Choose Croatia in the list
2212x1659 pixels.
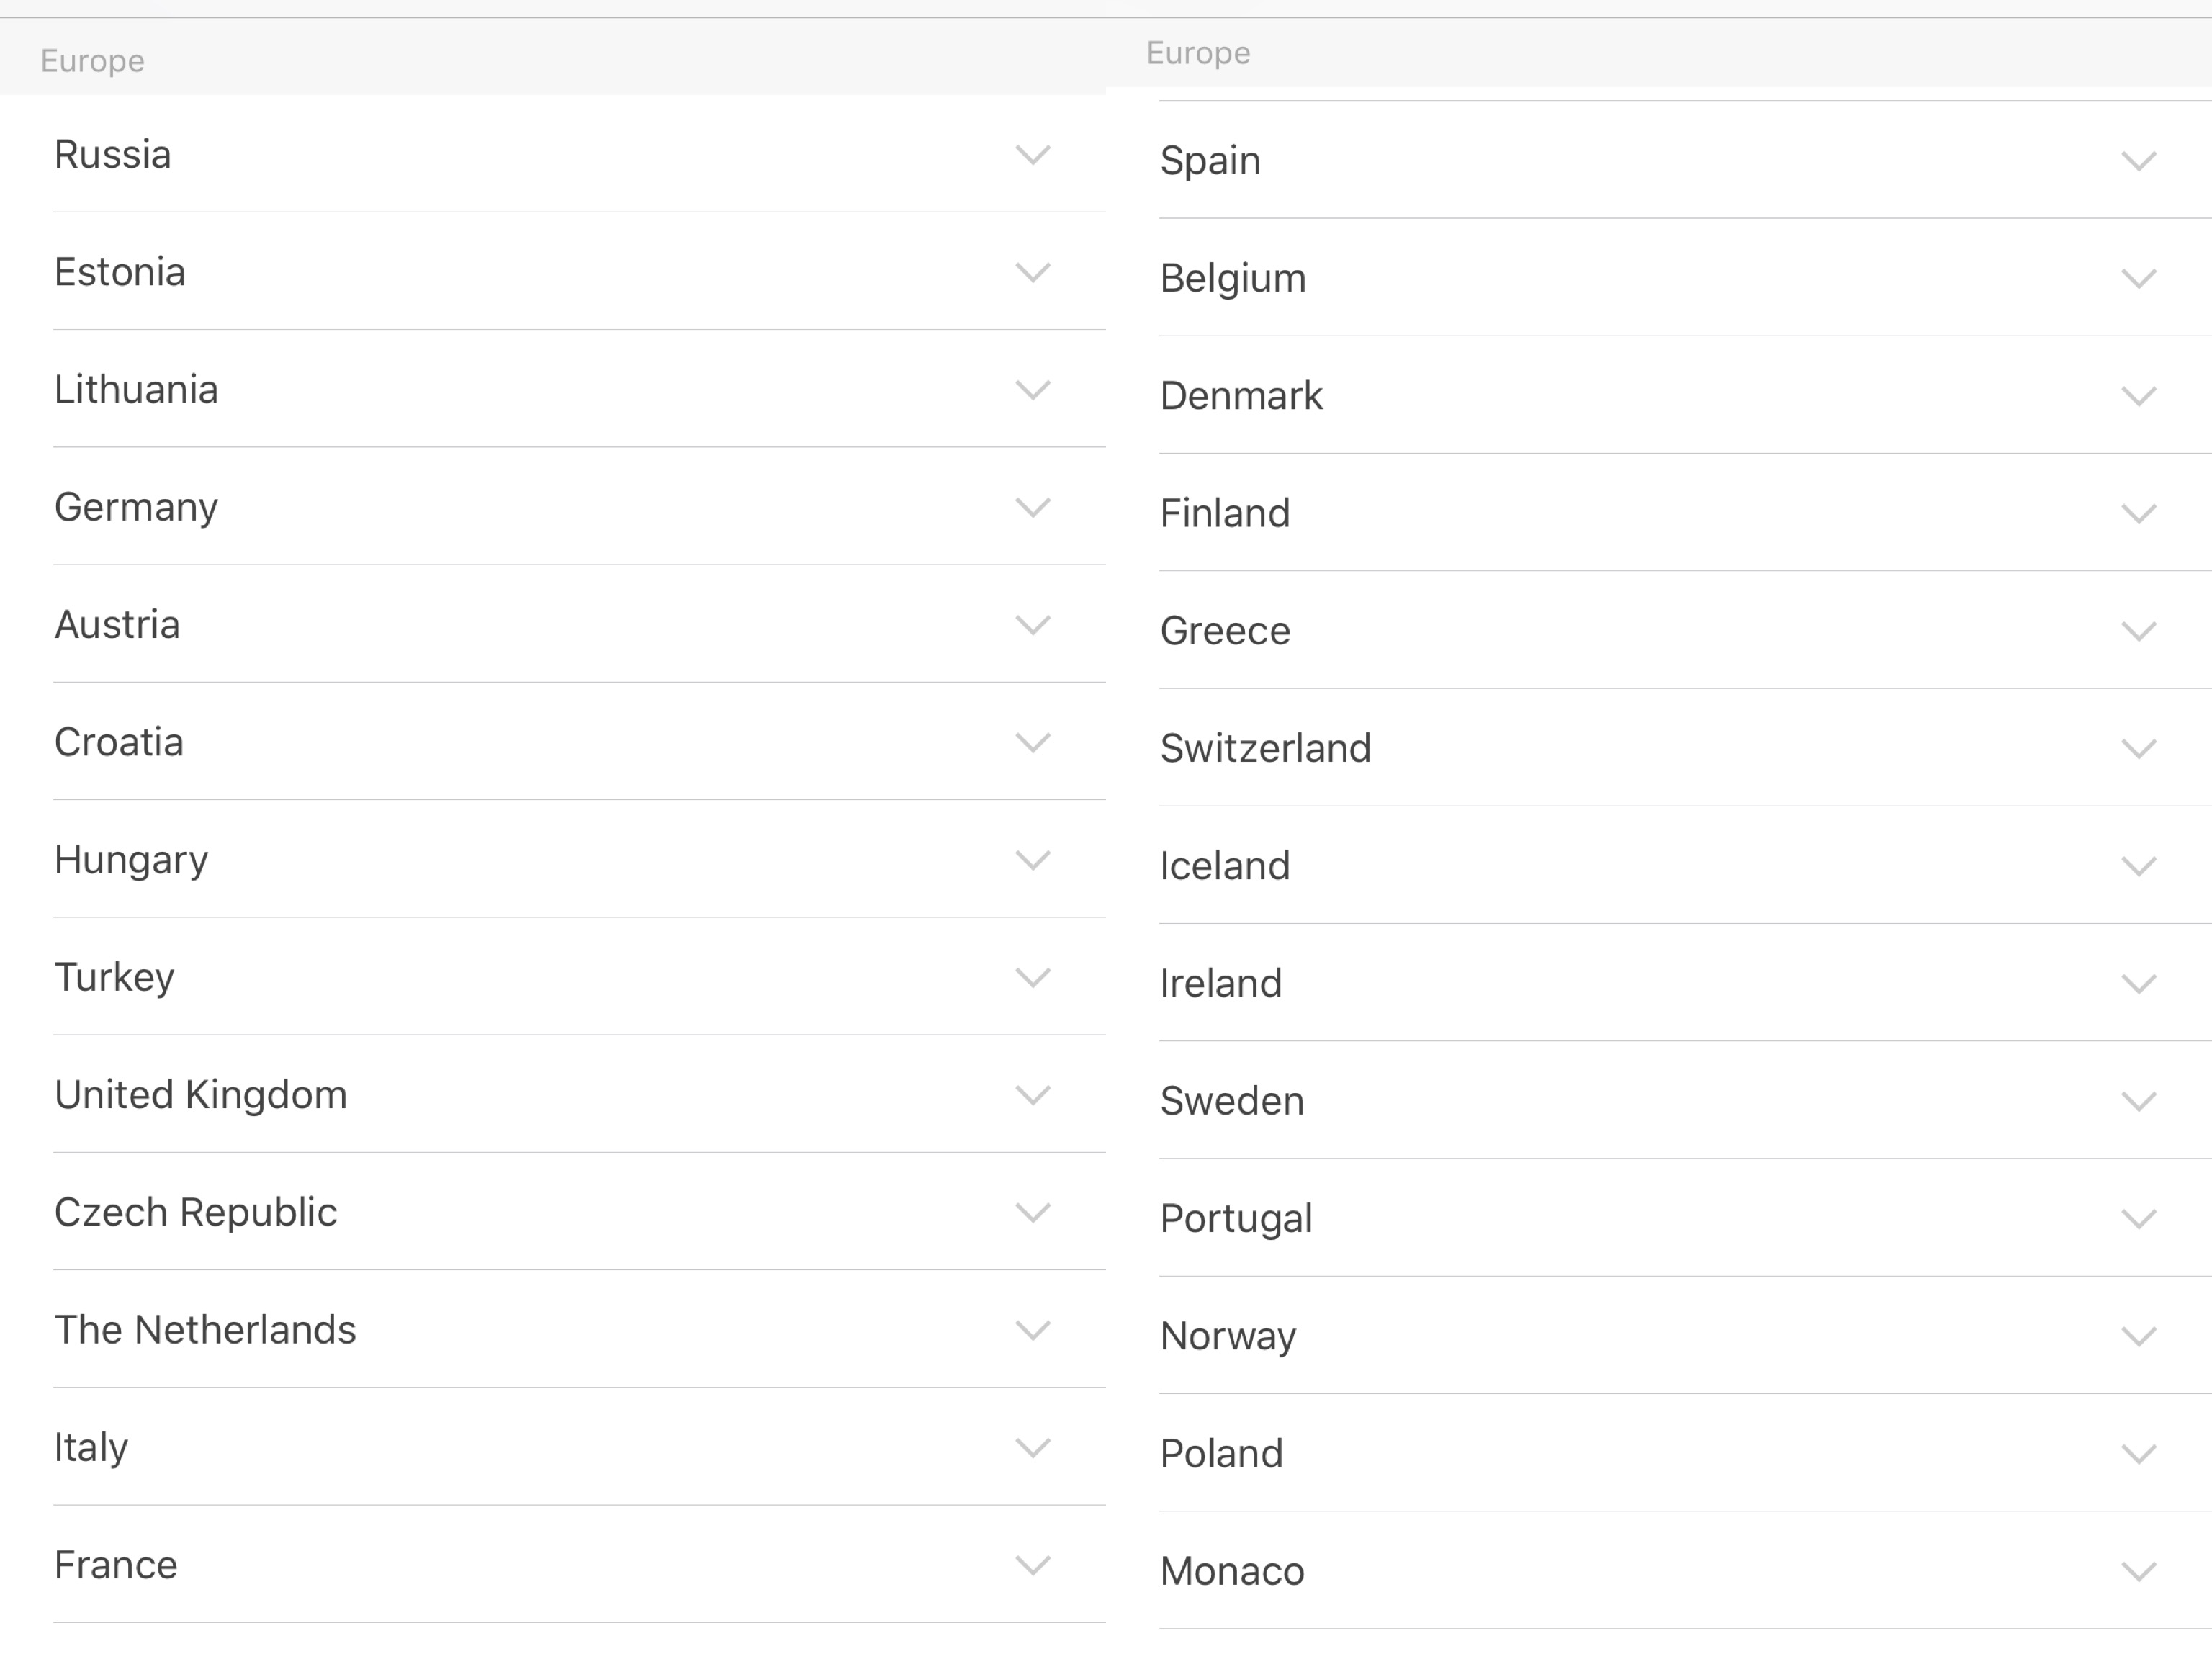[x=119, y=742]
